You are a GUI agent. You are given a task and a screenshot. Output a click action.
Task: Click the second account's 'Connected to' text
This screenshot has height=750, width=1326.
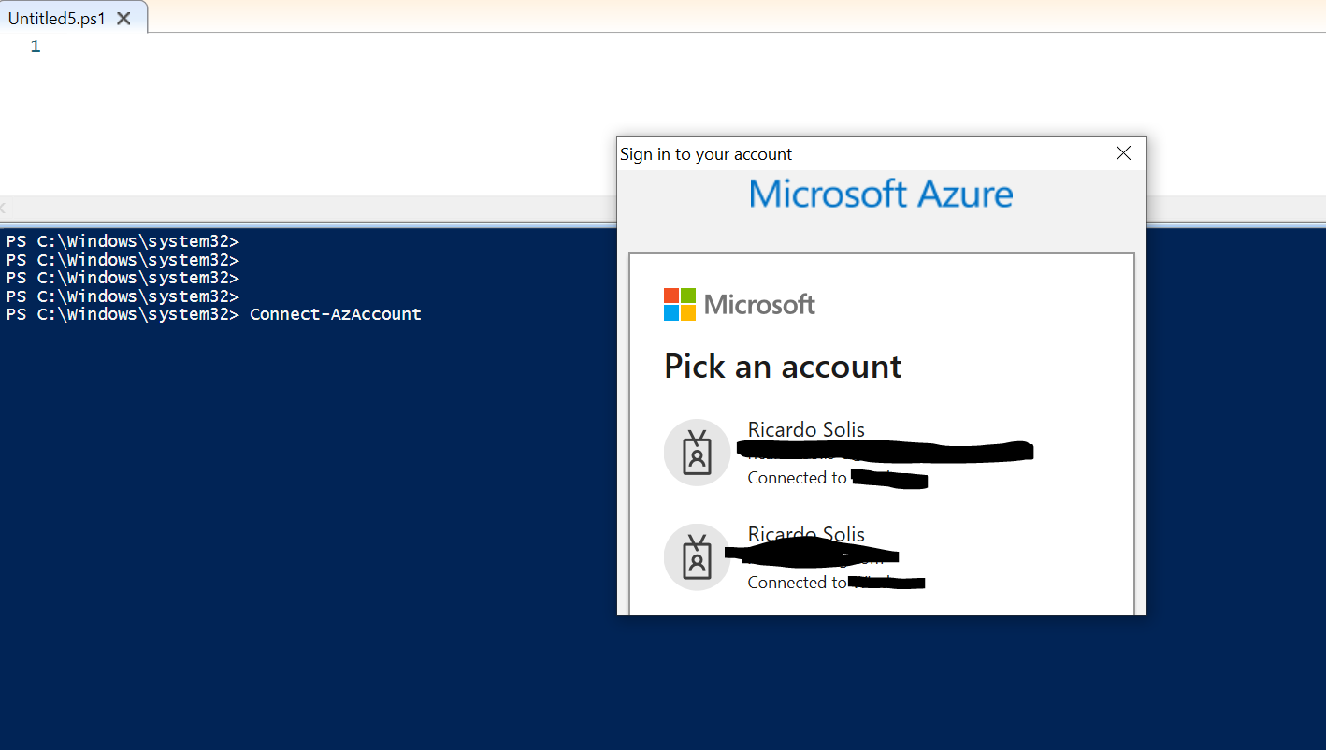coord(797,583)
